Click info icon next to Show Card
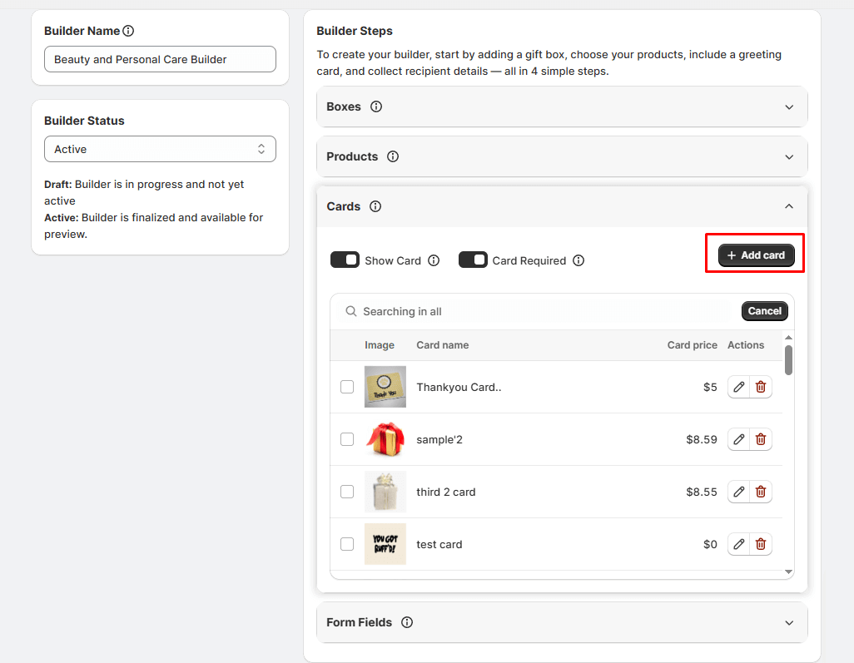This screenshot has height=663, width=854. click(434, 260)
